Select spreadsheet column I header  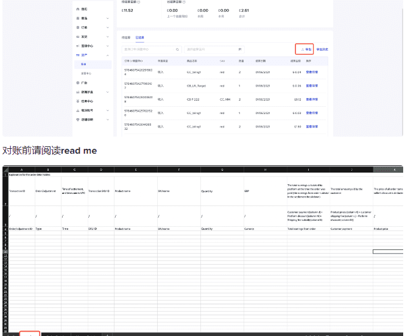308,170
